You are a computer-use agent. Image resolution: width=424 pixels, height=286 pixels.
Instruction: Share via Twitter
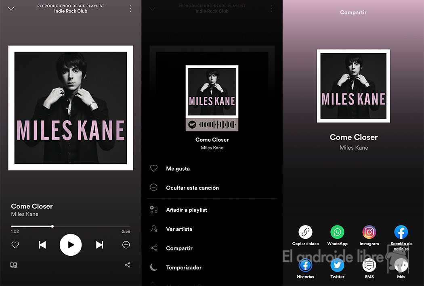[x=337, y=265]
